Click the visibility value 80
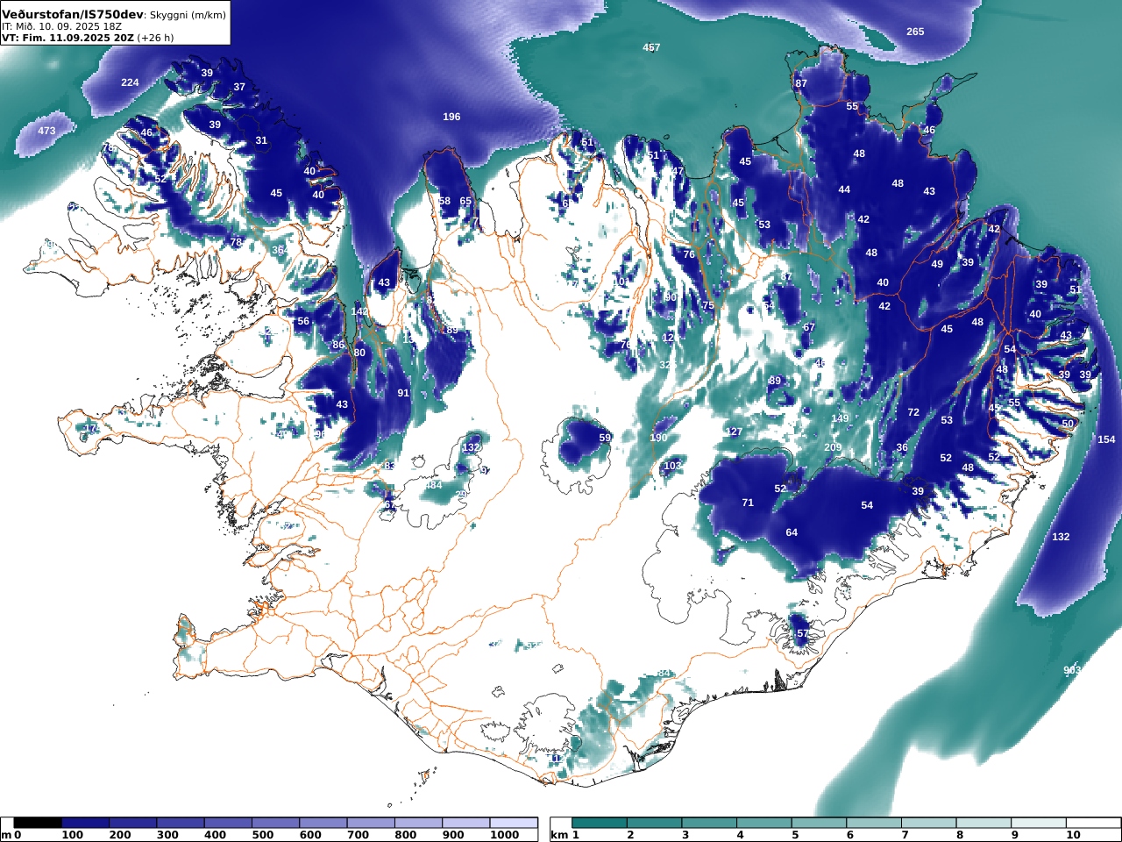The image size is (1122, 842). point(359,353)
